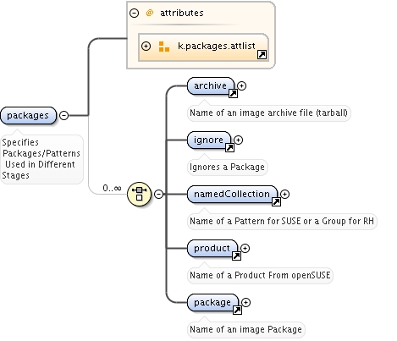The width and height of the screenshot is (397, 341).
Task: Expand the ignore element
Action: tap(238, 140)
